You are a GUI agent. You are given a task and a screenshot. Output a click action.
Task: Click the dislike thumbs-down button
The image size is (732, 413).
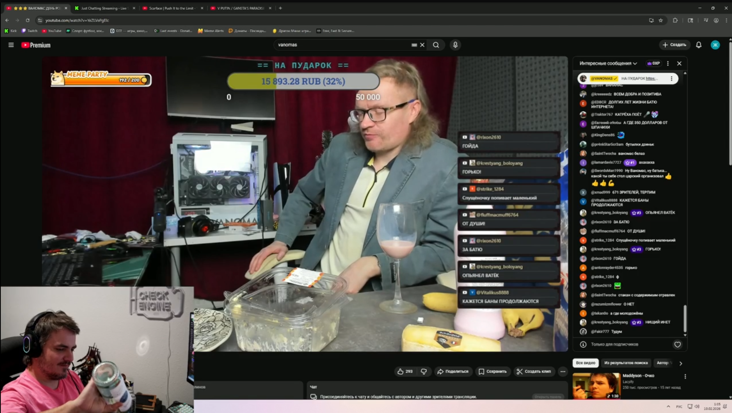tap(424, 371)
